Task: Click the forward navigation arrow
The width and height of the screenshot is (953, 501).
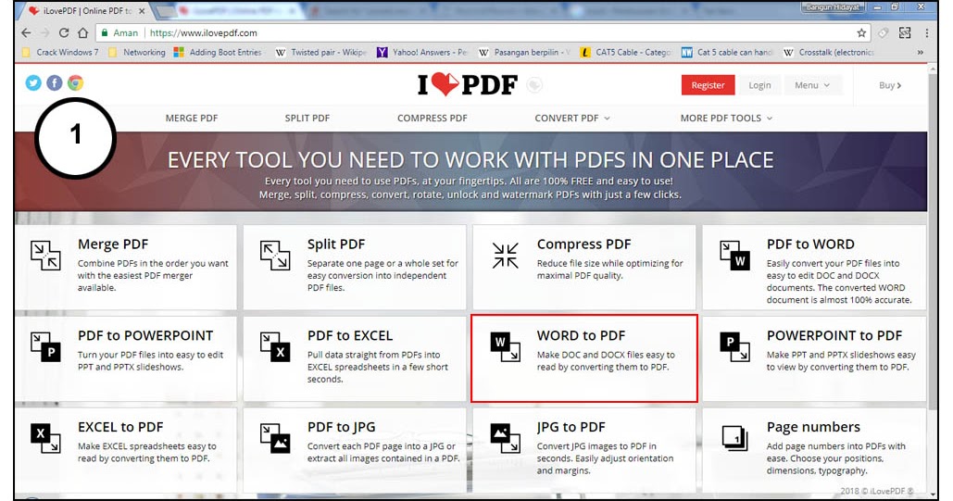Action: coord(45,32)
